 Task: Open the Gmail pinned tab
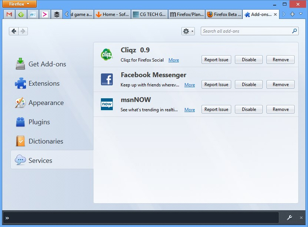click(x=9, y=14)
